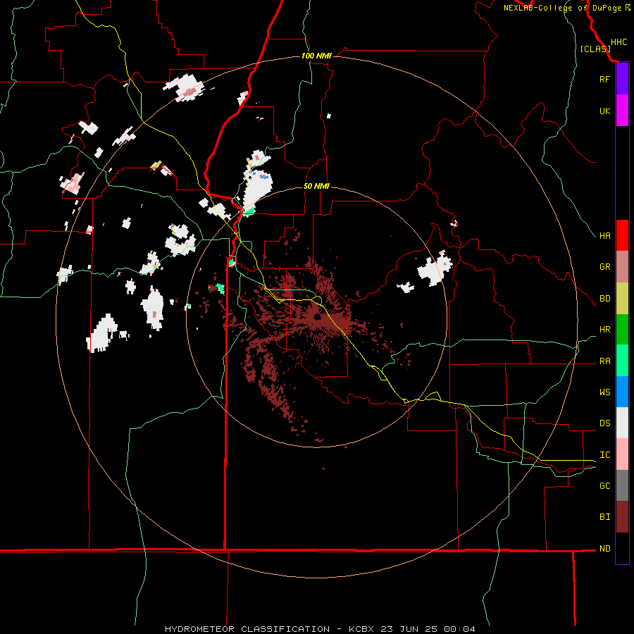This screenshot has width=634, height=634.
Task: Click the HR legend label
Action: (x=605, y=330)
